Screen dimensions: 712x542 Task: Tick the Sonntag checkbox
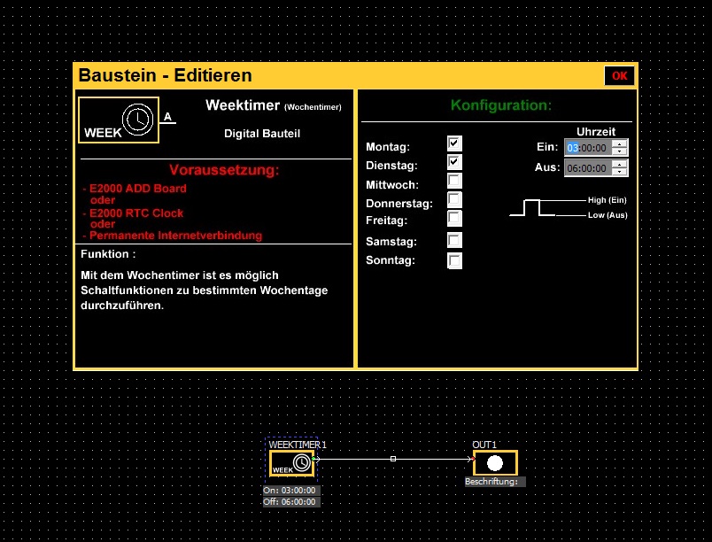(x=454, y=260)
